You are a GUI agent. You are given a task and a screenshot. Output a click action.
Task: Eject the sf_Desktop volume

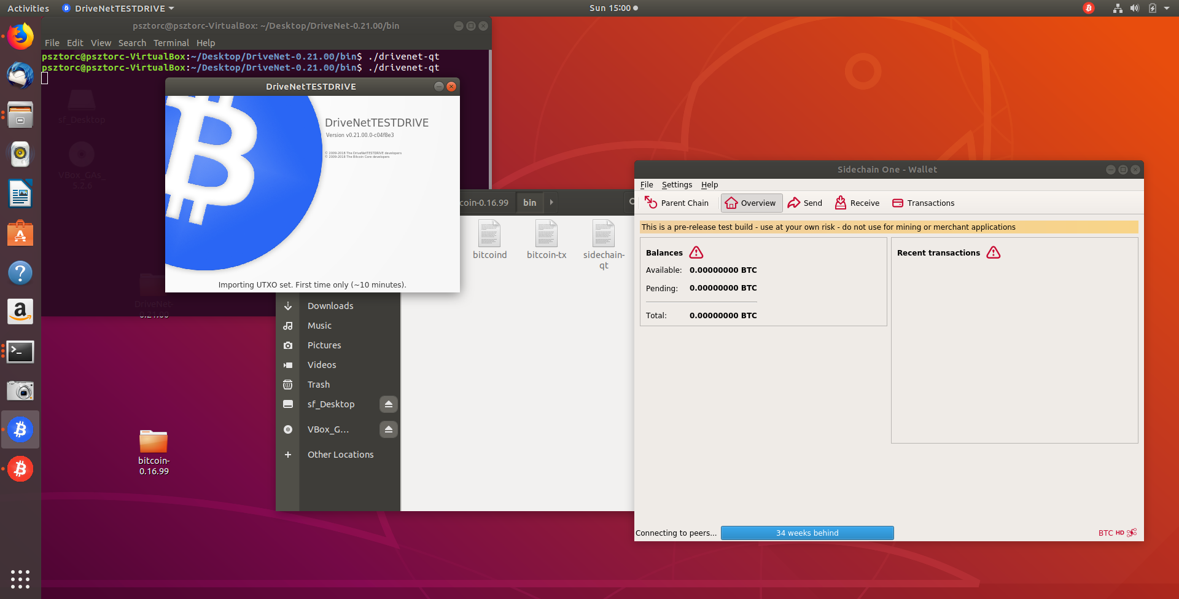click(x=388, y=404)
